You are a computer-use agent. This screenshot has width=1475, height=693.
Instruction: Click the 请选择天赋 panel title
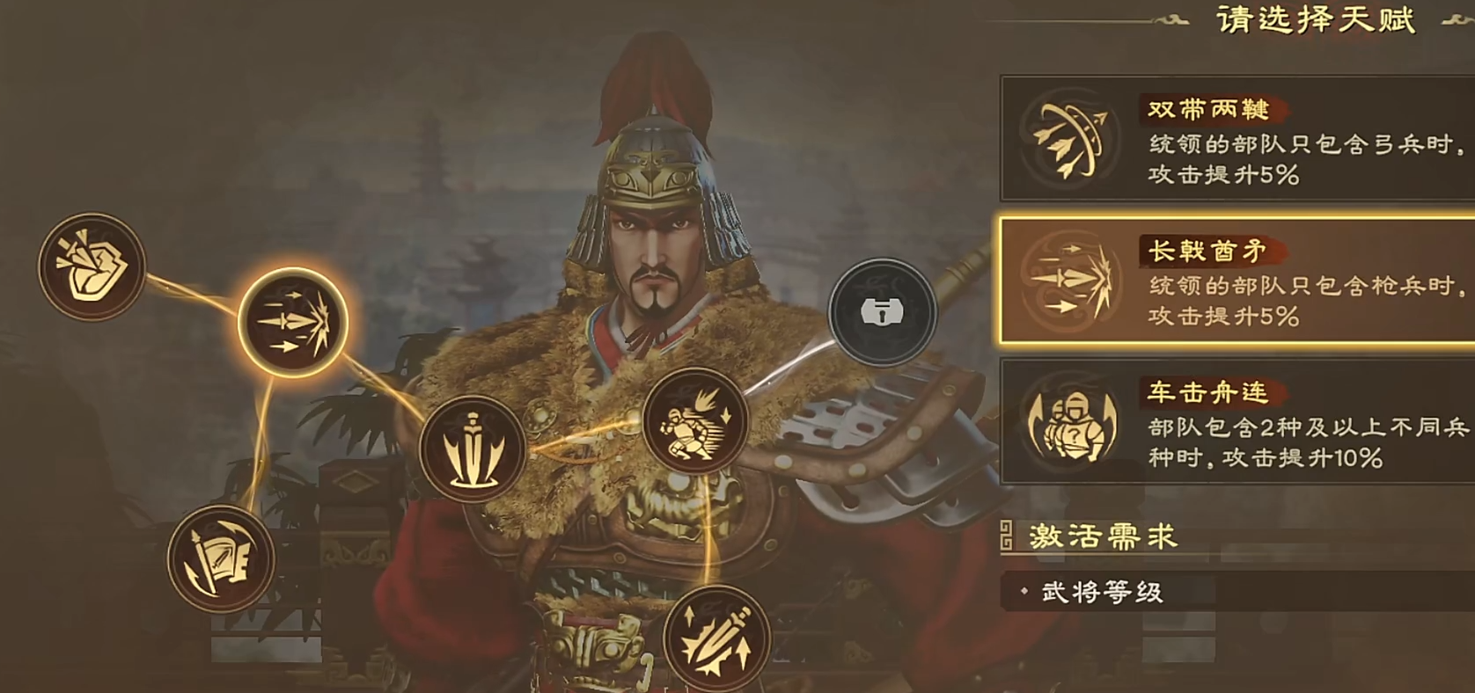click(x=1317, y=18)
